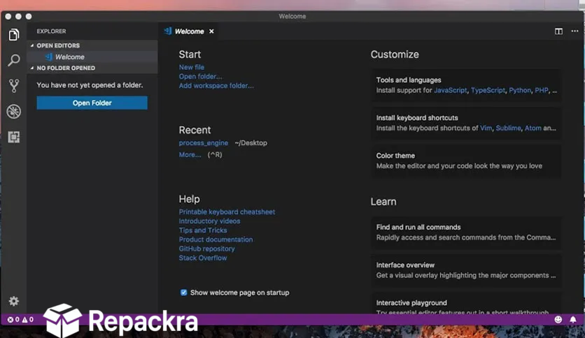Click the New file link
Image resolution: width=585 pixels, height=338 pixels.
192,67
